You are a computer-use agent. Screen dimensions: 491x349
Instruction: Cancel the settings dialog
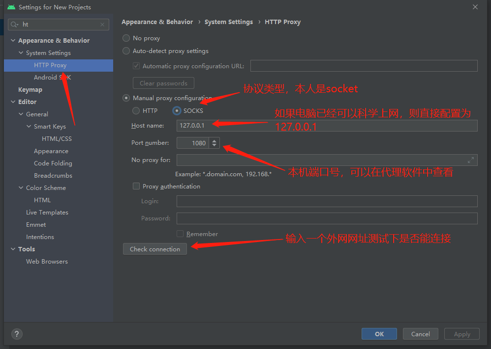421,334
